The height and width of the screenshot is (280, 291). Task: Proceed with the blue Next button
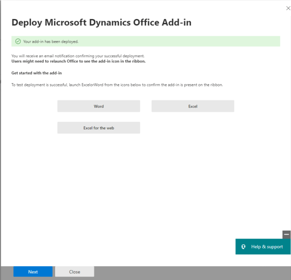33,272
